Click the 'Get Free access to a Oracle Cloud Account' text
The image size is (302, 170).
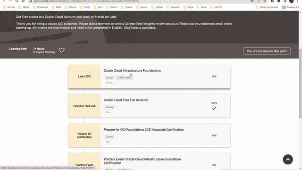(66, 17)
